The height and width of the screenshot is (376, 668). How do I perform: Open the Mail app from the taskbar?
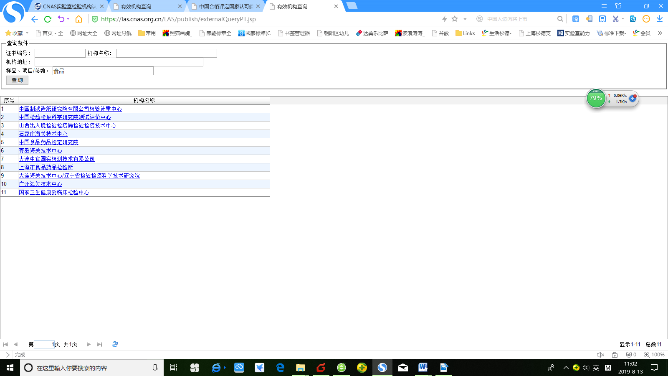(403, 368)
